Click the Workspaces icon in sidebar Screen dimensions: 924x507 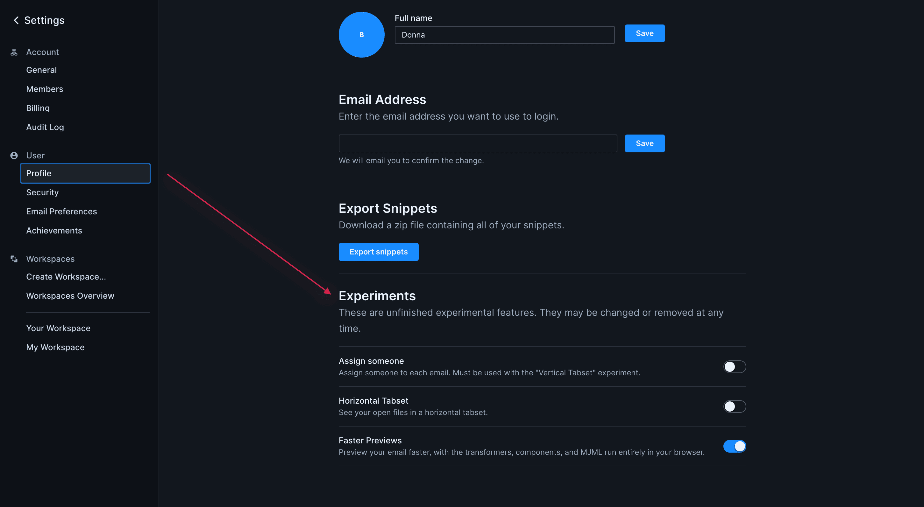[x=14, y=258]
